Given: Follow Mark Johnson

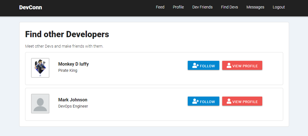Looking at the screenshot, I should coord(204,101).
